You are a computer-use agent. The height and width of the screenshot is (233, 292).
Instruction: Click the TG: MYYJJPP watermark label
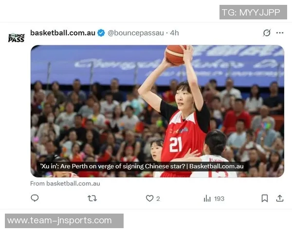pos(253,12)
